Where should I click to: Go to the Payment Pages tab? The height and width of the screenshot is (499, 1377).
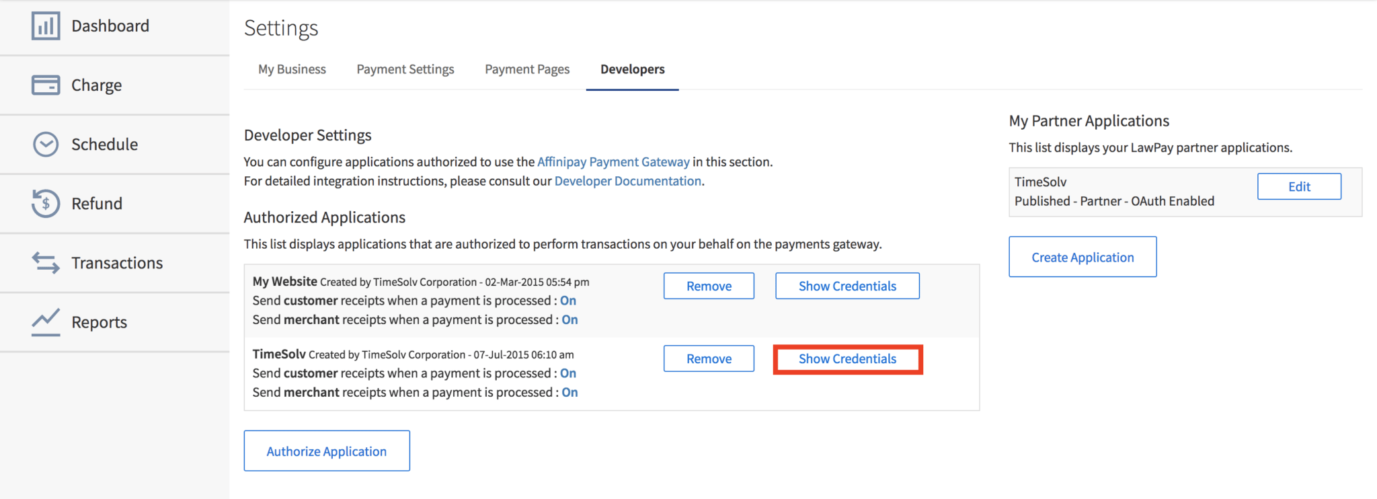(527, 69)
